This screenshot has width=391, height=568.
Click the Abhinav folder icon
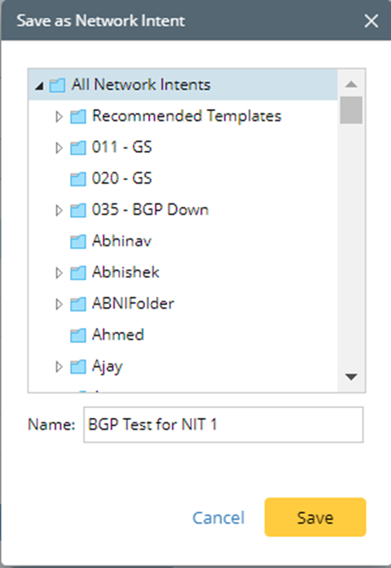click(x=78, y=242)
